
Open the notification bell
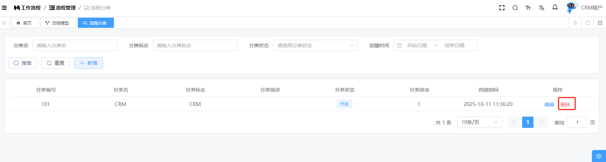tap(555, 7)
